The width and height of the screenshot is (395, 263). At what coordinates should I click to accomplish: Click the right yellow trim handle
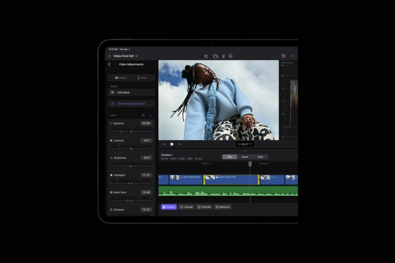pyautogui.click(x=258, y=180)
